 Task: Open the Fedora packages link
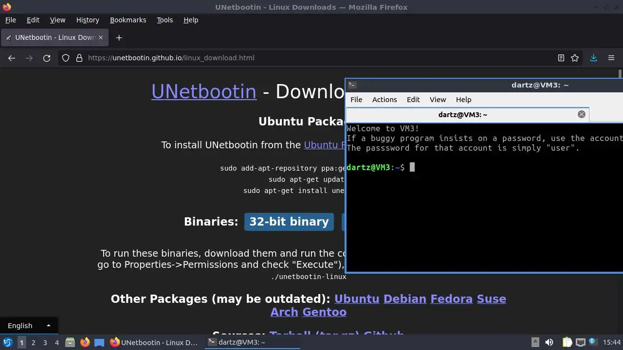(x=451, y=299)
